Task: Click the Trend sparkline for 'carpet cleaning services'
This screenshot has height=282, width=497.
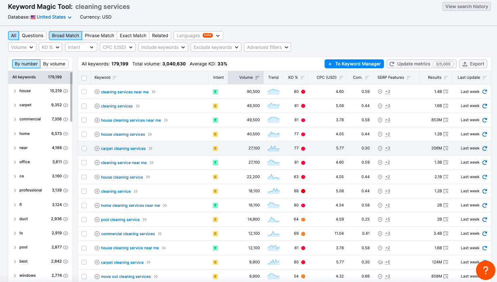Action: 273,148
